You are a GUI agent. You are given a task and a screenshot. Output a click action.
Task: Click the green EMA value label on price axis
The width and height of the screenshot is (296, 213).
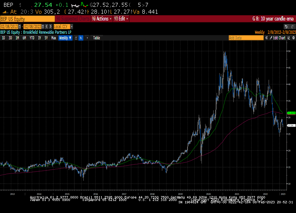click(x=291, y=113)
